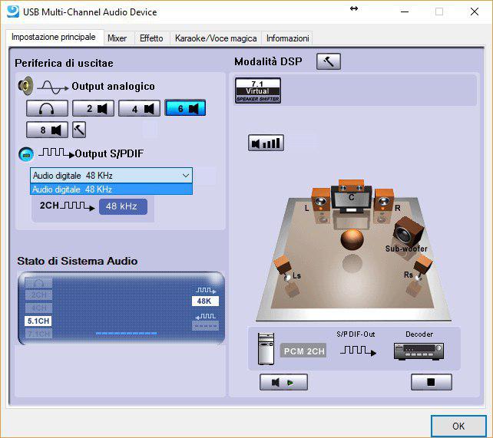Open the S/PDIF Audio digitale dropdown
Screen dimensions: 493x438
[x=111, y=175]
